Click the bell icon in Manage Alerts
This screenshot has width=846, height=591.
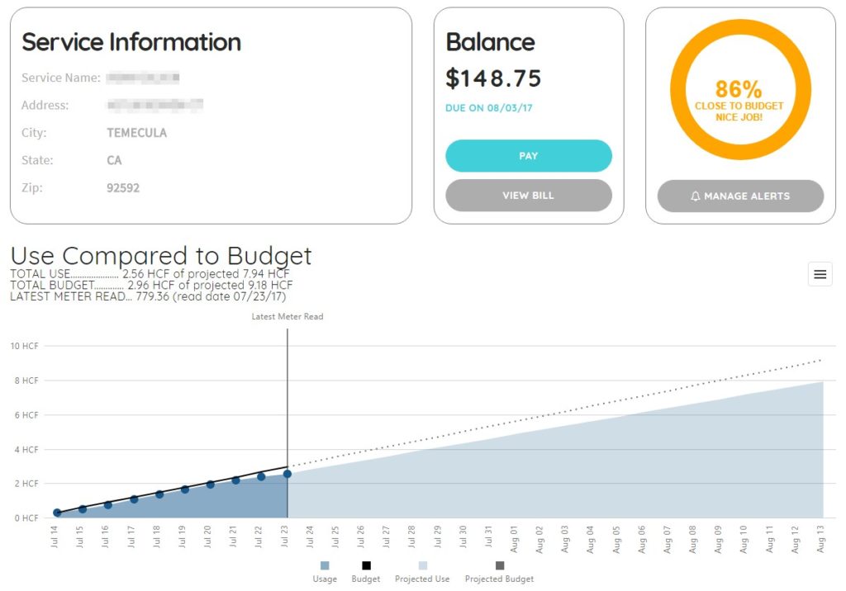point(695,196)
